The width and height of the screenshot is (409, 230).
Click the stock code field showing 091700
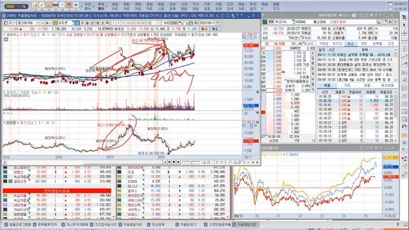point(29,23)
